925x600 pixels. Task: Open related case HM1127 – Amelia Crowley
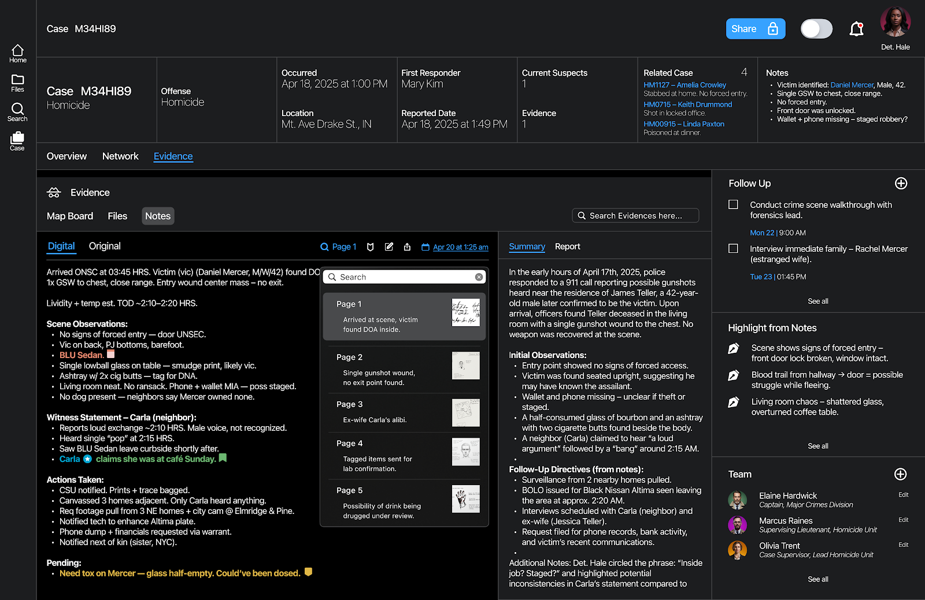coord(684,85)
